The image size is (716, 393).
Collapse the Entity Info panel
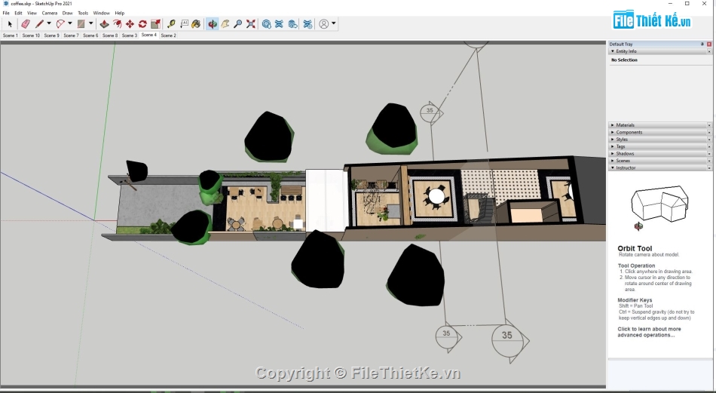[613, 51]
